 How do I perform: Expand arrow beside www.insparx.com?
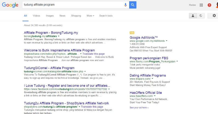tap(152, 79)
